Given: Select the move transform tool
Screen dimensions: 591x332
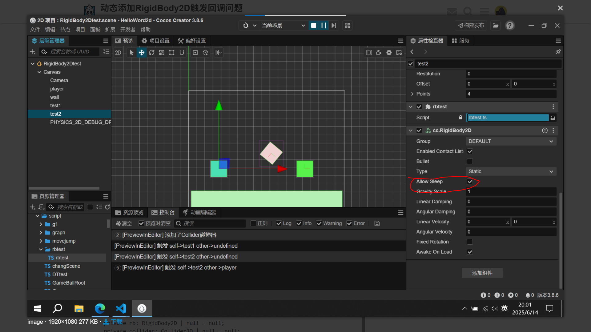Looking at the screenshot, I should (141, 53).
